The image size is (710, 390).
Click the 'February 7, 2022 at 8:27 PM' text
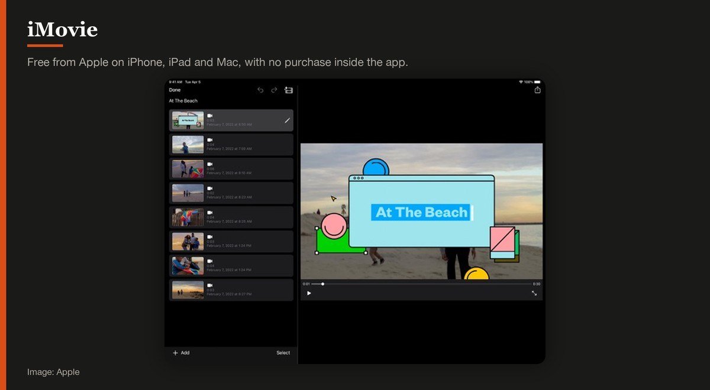coord(229,294)
